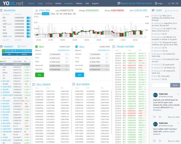The height and width of the screenshot is (144, 181).
Task: Click the Buy form BTC balance link
Action: (64, 50)
